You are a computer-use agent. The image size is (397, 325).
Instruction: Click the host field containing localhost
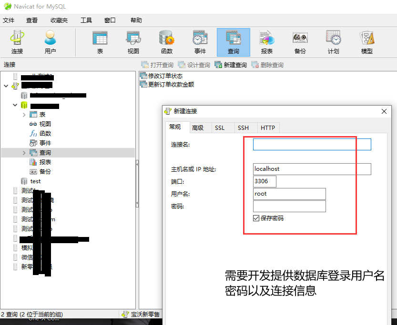[x=312, y=169]
